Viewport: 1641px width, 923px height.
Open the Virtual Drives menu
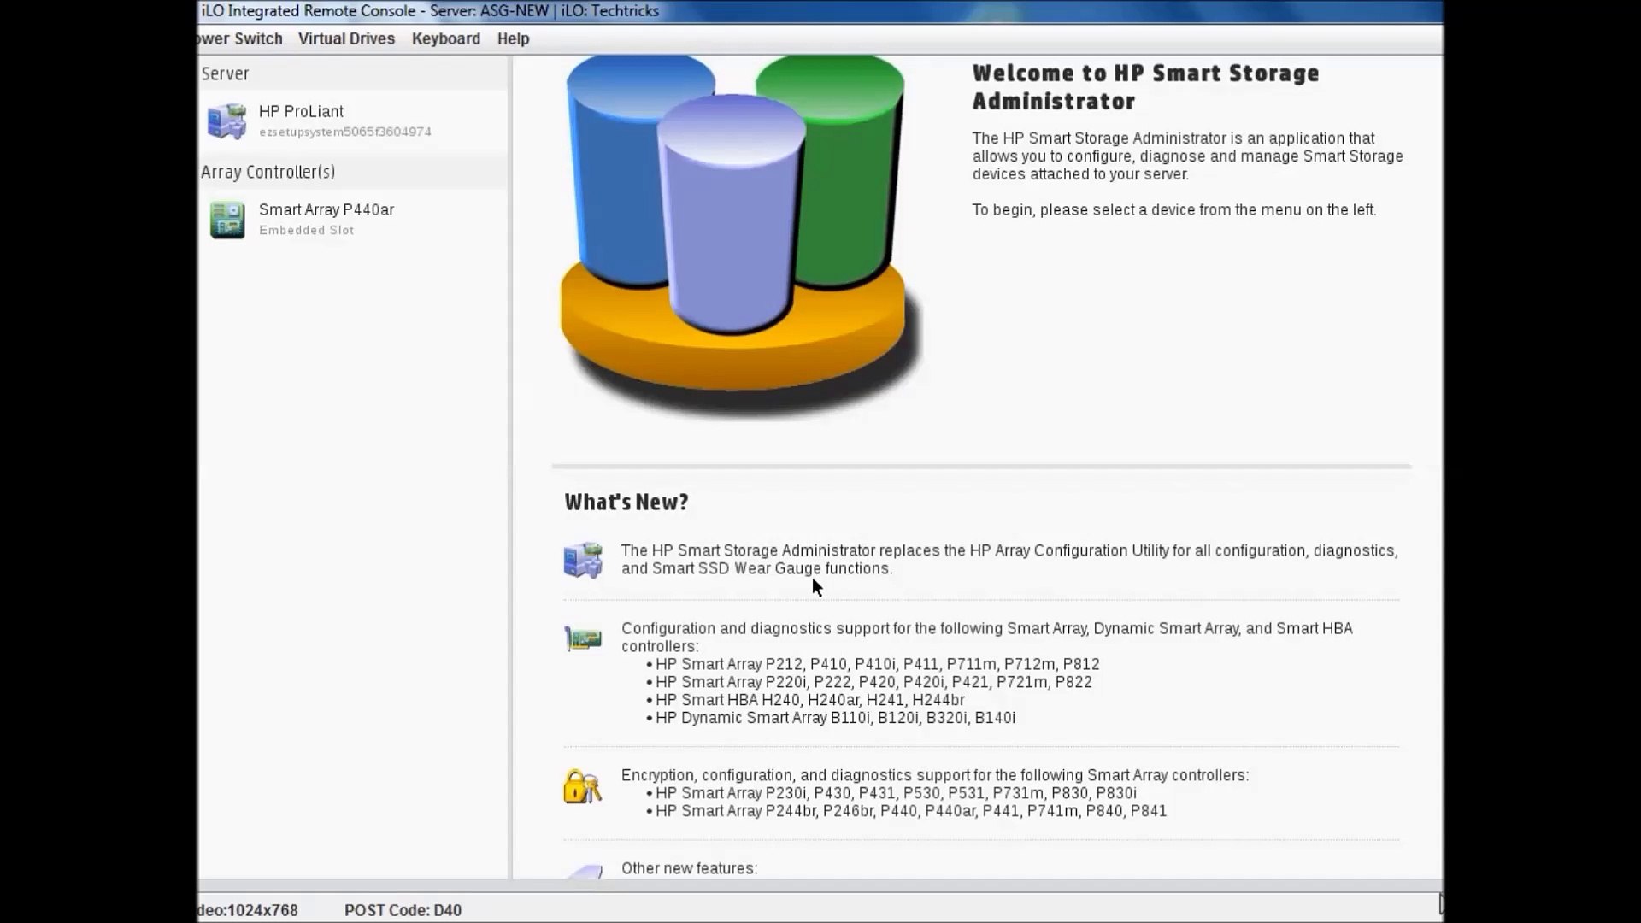[346, 38]
